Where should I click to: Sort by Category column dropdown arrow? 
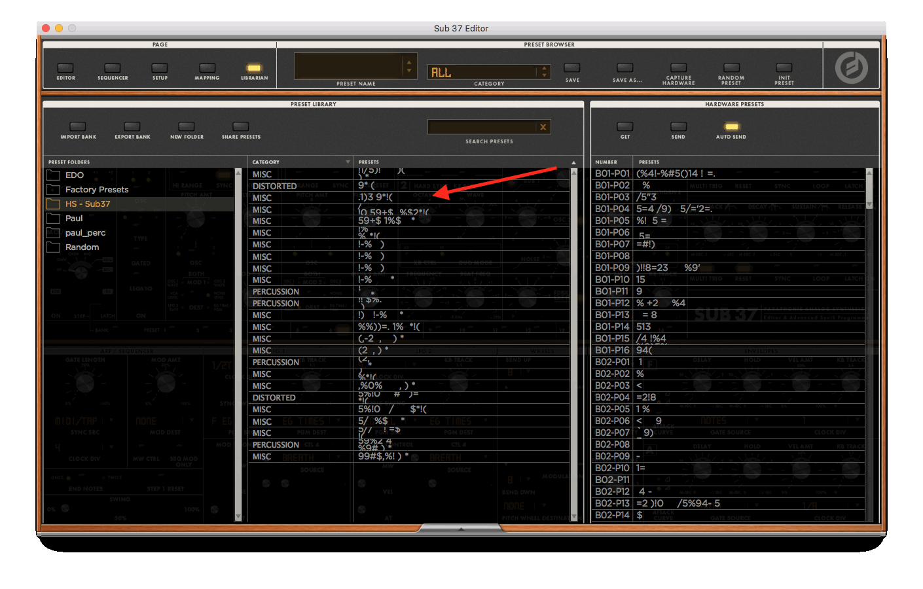click(x=348, y=162)
